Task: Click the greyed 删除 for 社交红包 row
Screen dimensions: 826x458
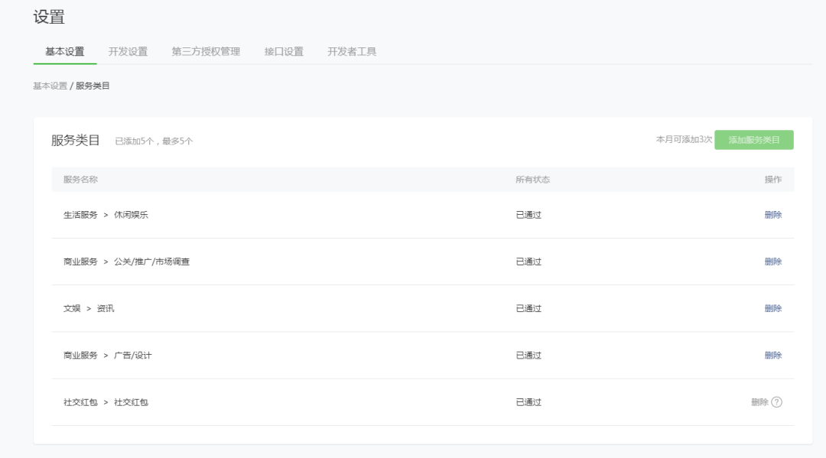Action: (x=759, y=402)
